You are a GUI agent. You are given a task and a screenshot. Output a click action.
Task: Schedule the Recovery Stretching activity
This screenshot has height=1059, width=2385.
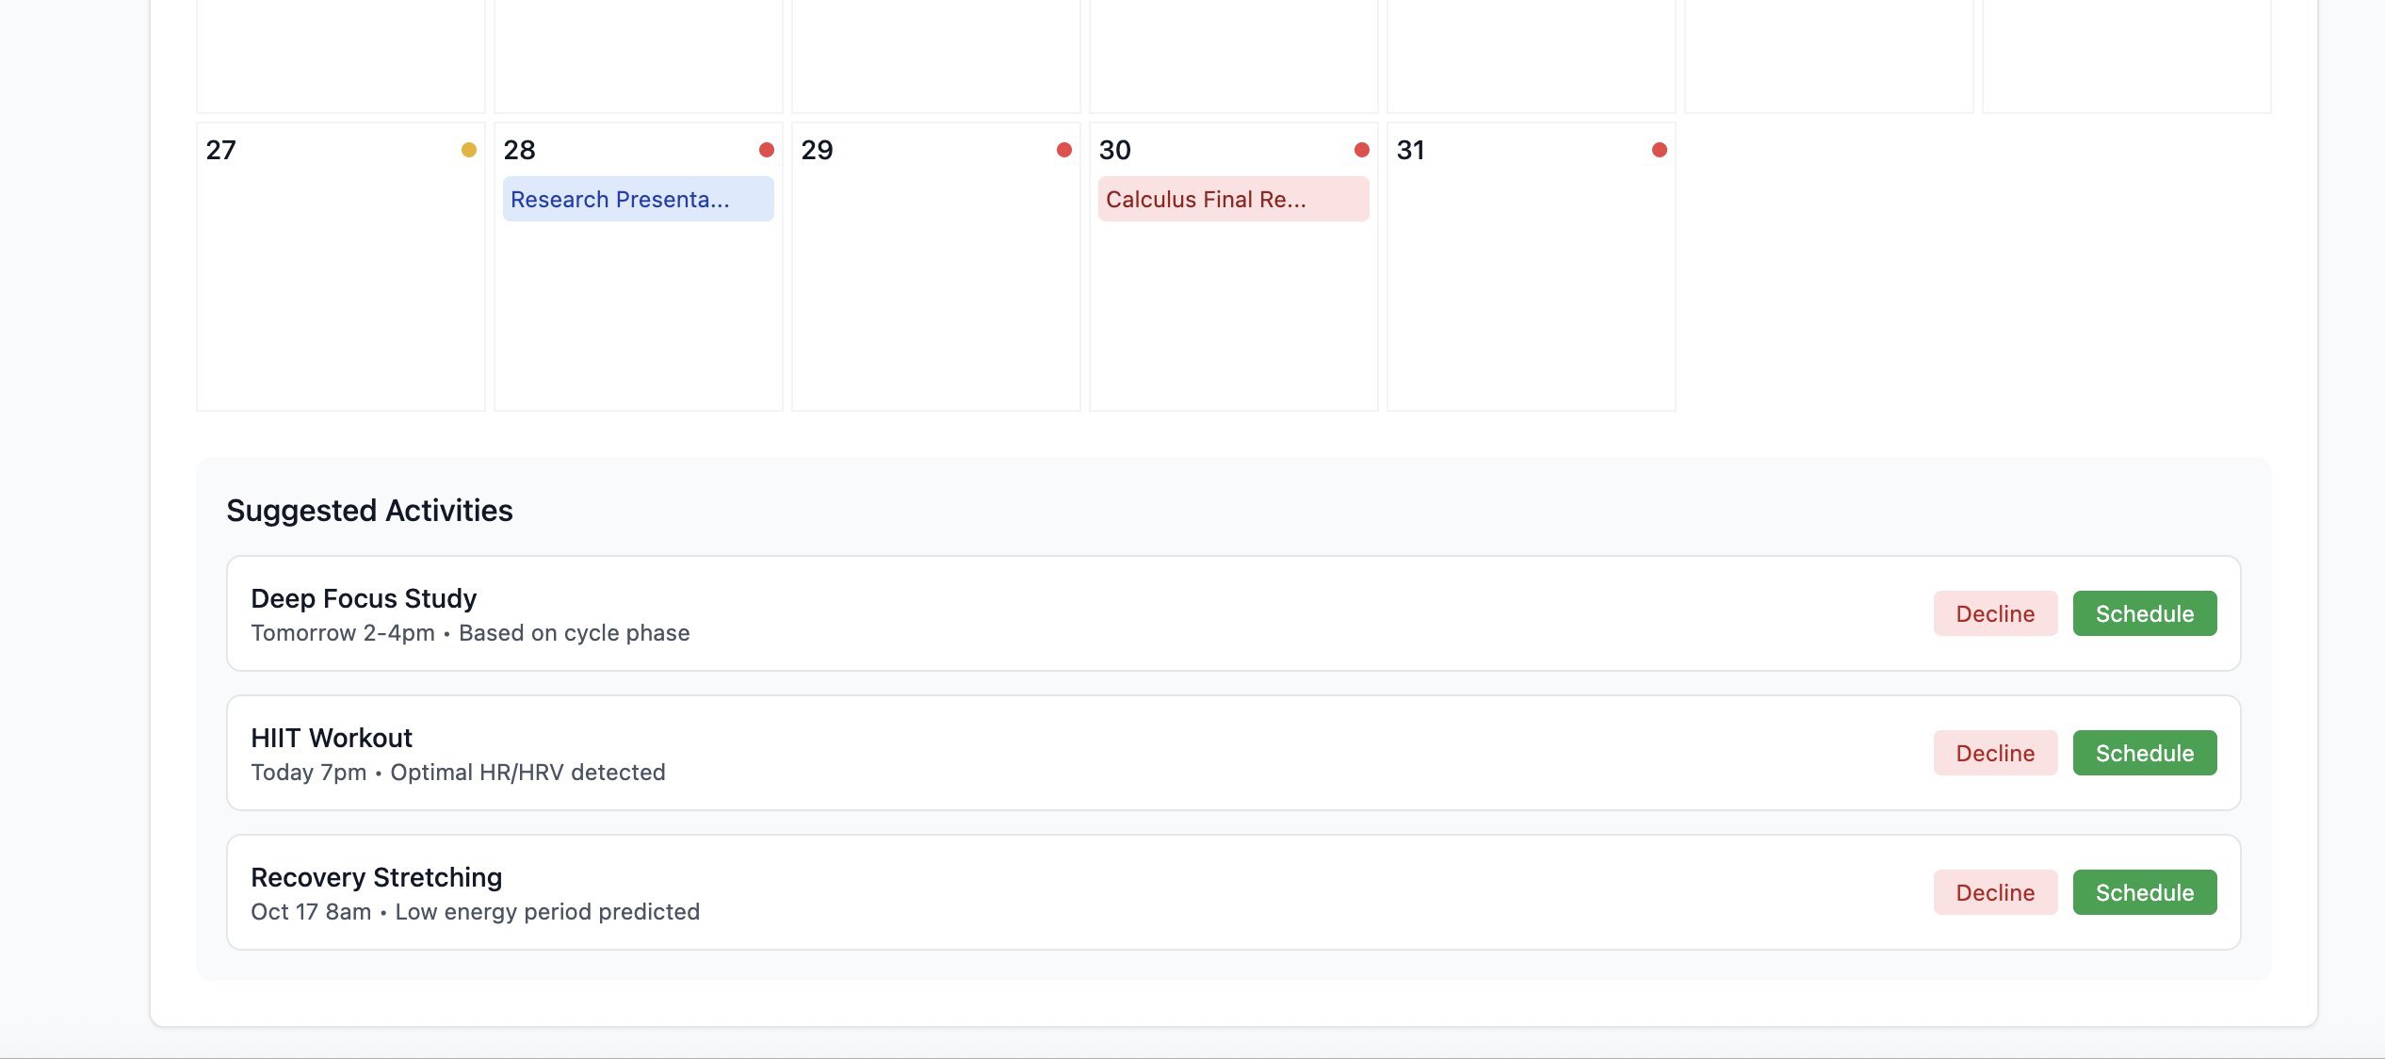[x=2144, y=893]
